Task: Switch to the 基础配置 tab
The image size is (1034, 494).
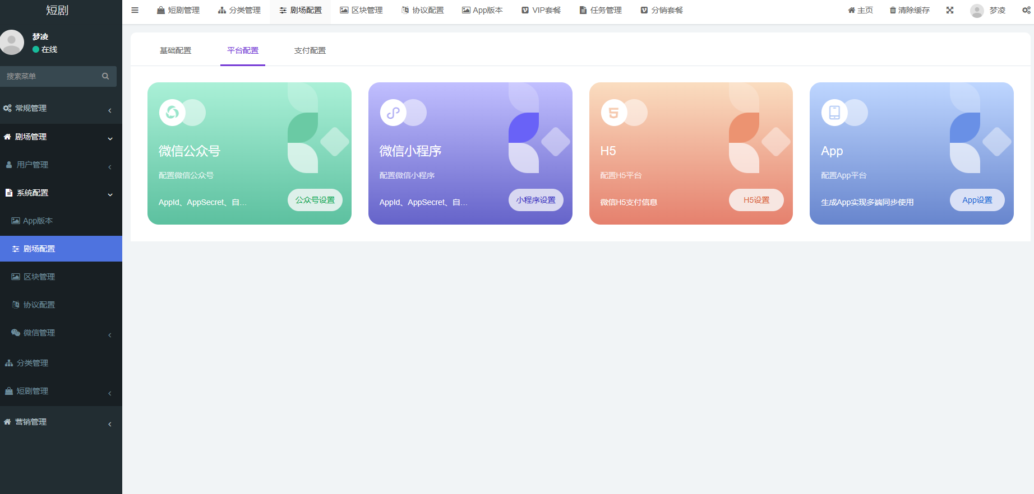Action: 176,50
